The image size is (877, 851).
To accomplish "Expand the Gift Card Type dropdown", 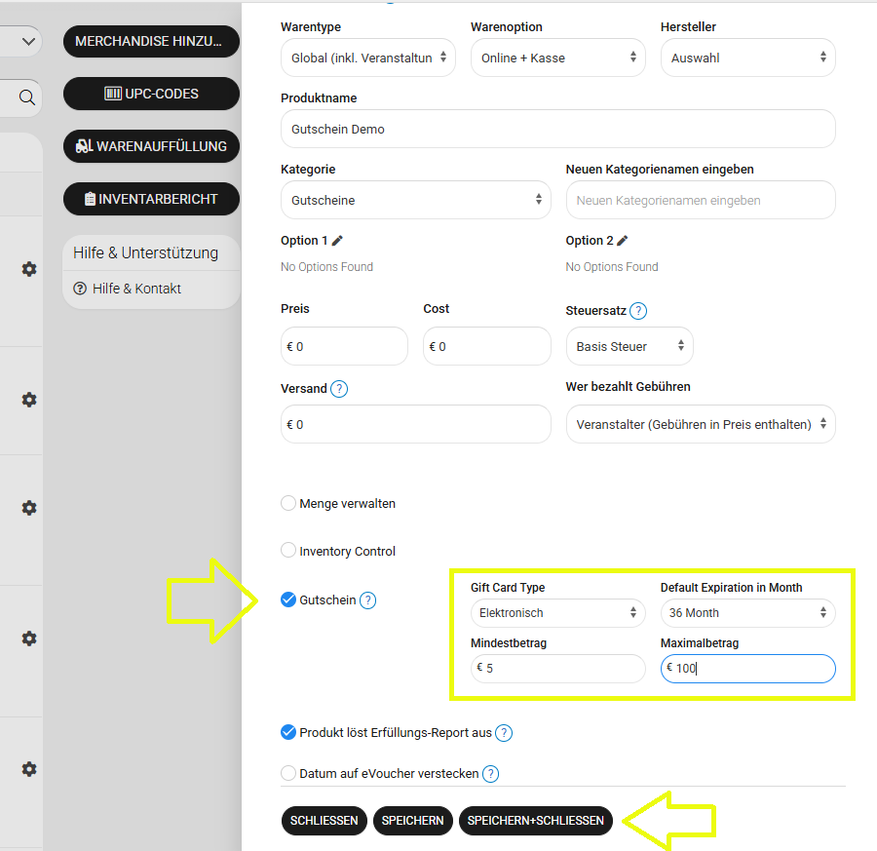I will point(557,613).
